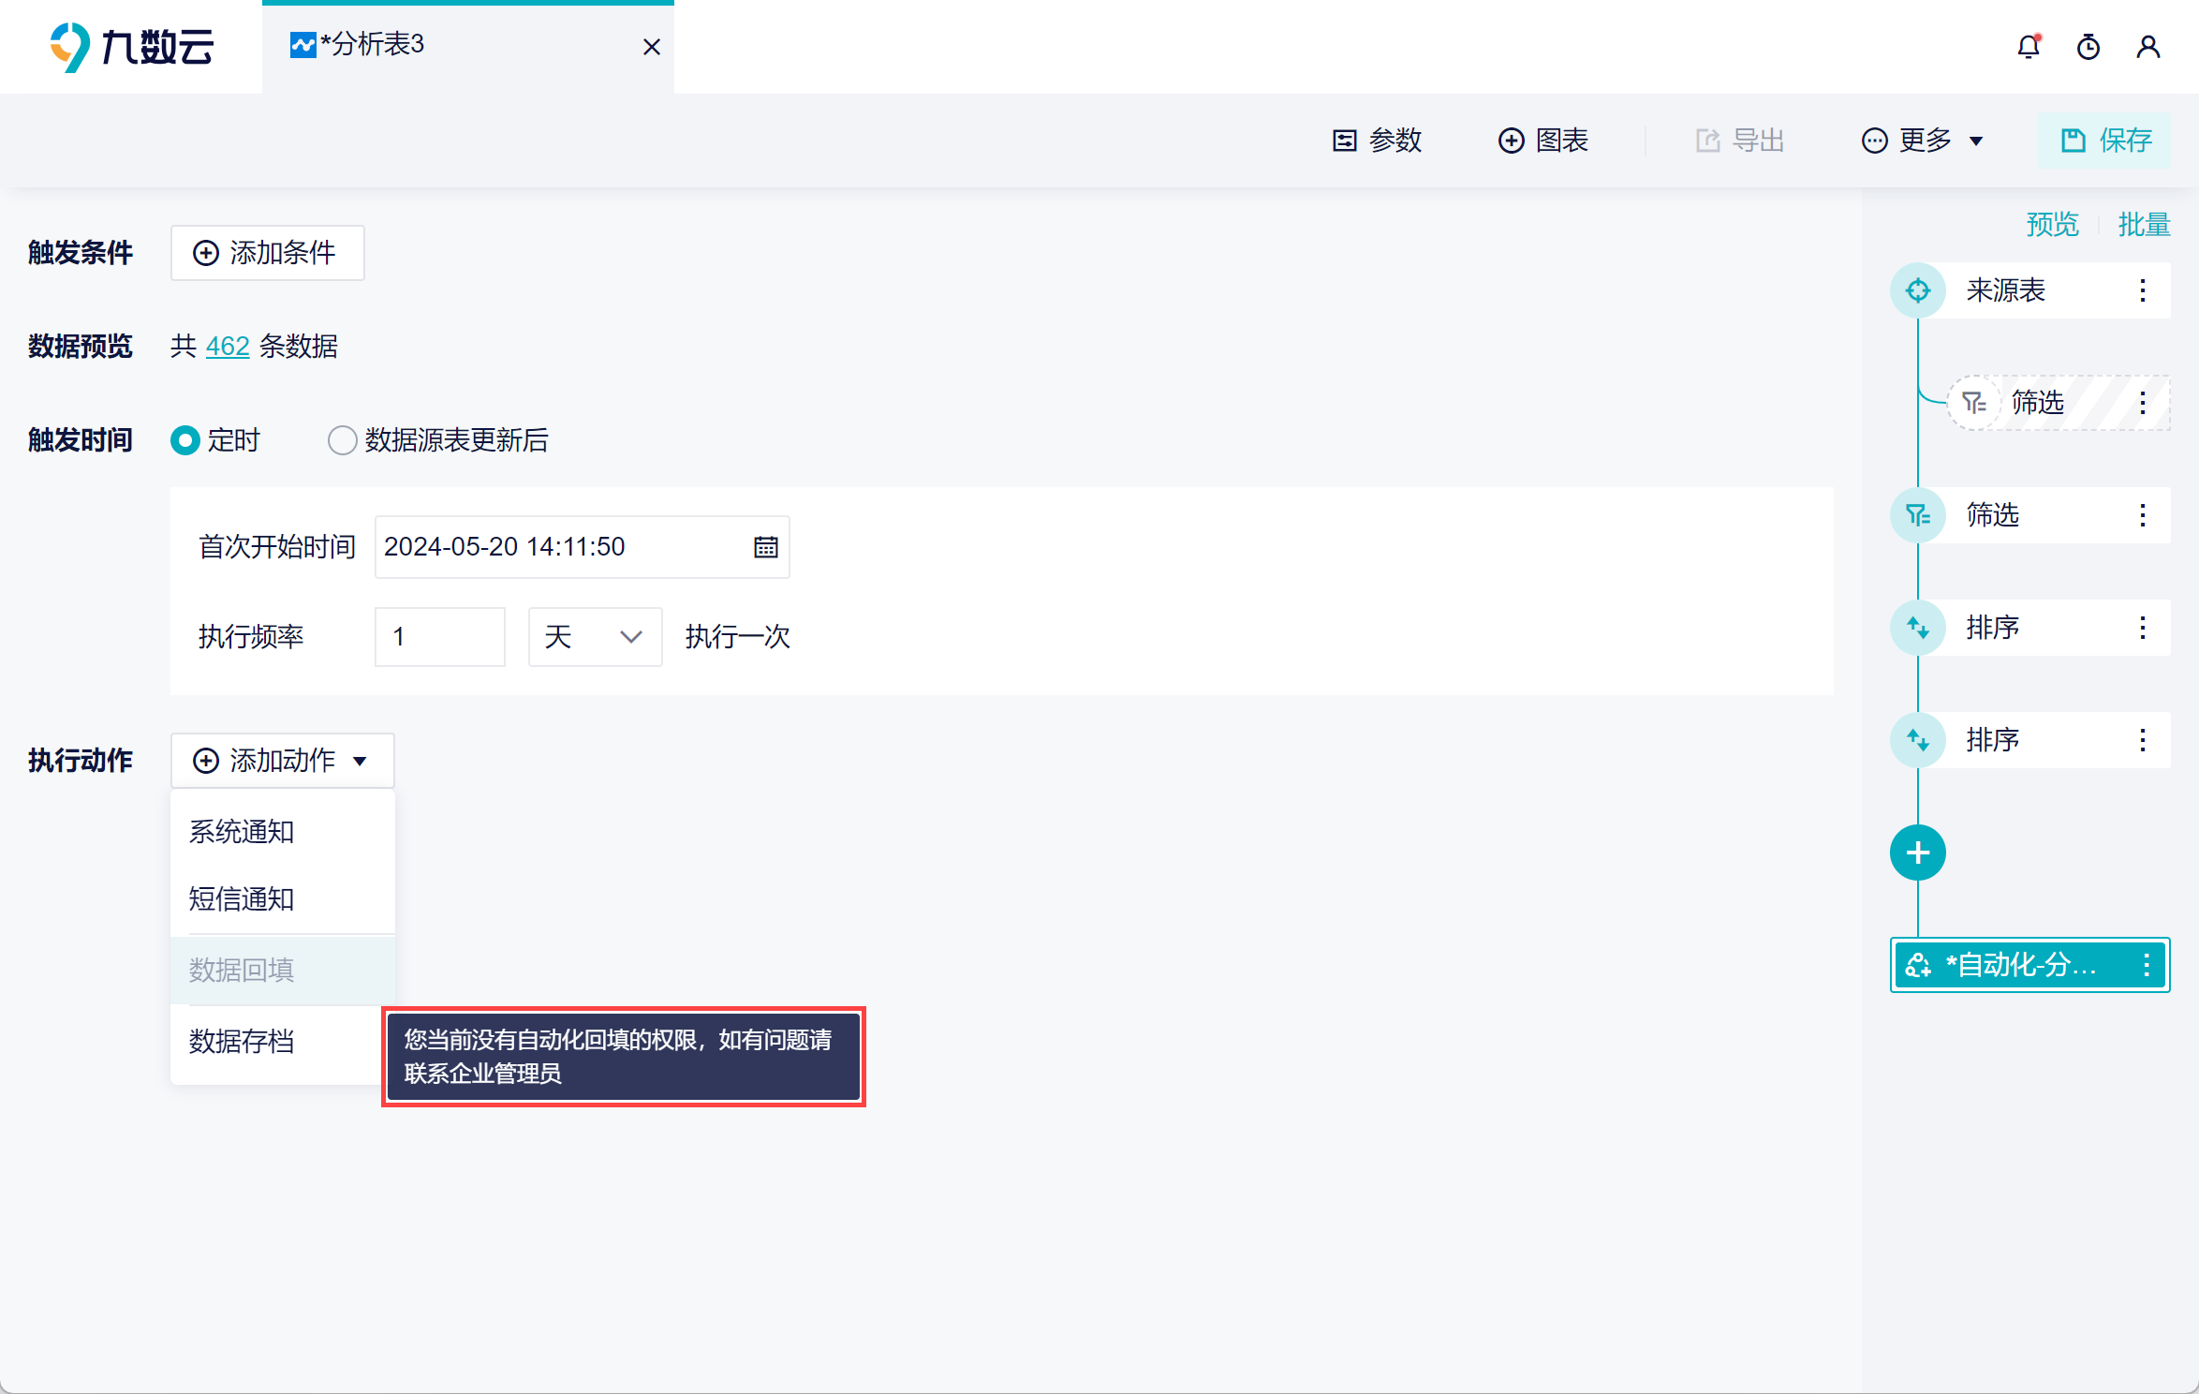Click the 执行频率 number input field
2199x1394 pixels.
pos(439,637)
